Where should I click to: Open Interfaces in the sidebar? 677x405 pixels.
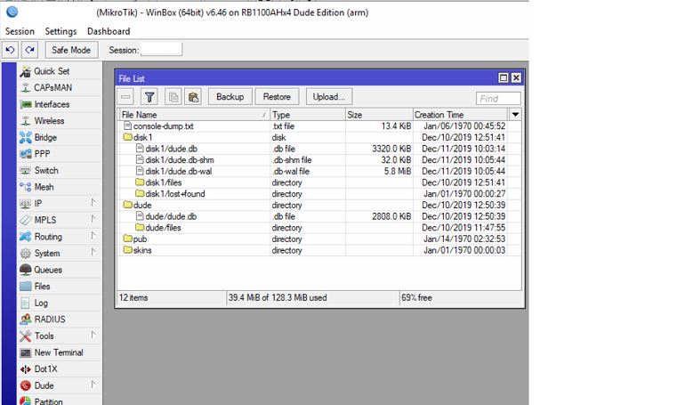(59, 104)
